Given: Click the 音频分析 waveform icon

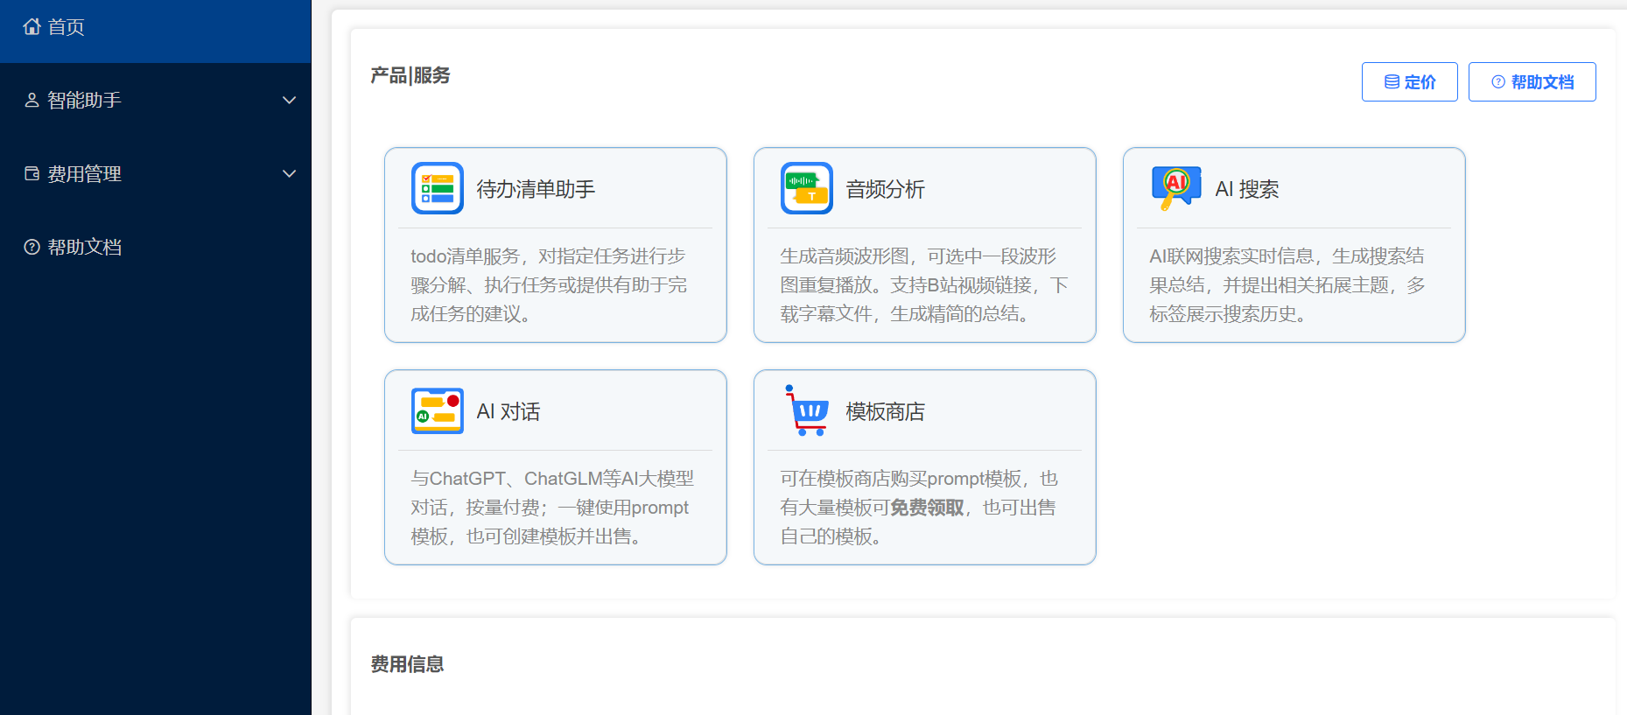Looking at the screenshot, I should click(807, 188).
